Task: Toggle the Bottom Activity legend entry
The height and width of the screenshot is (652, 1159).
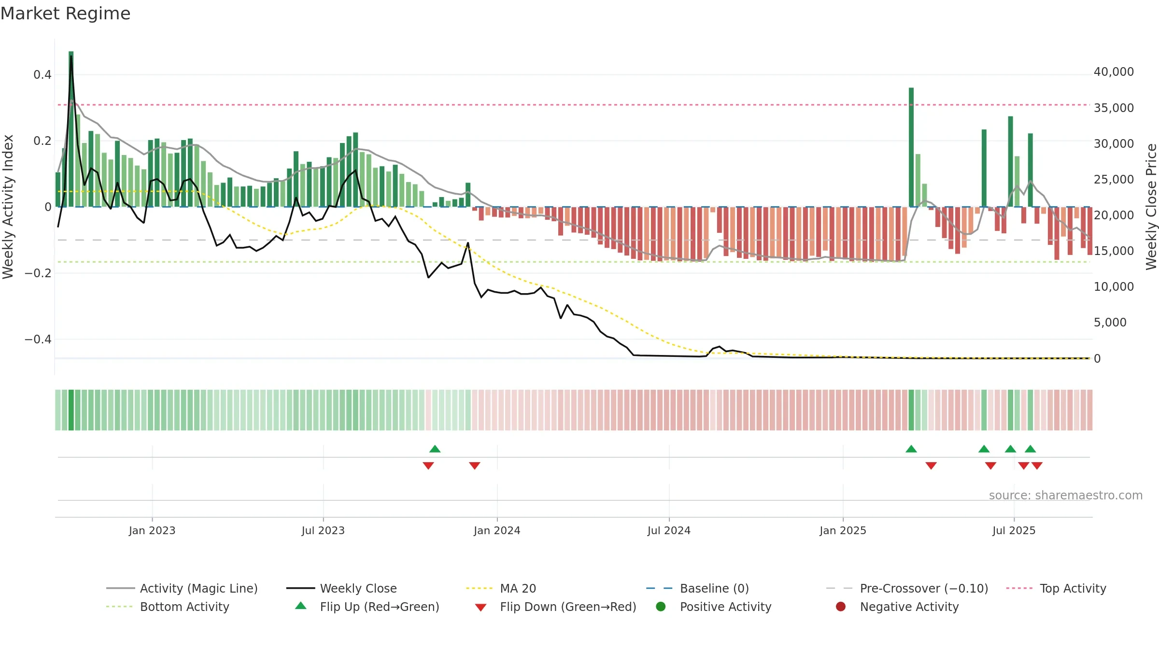Action: pyautogui.click(x=168, y=607)
